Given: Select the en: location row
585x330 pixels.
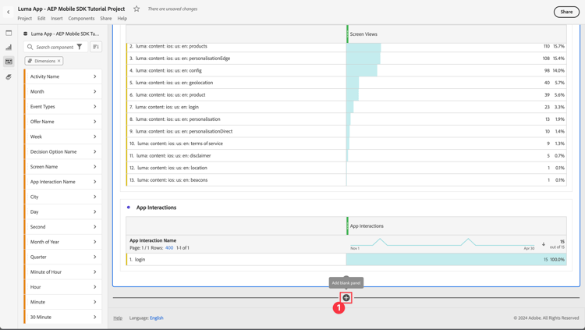Looking at the screenshot, I should click(x=346, y=168).
